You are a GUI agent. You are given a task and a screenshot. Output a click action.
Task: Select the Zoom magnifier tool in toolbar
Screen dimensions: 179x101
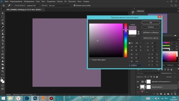pos(3,71)
